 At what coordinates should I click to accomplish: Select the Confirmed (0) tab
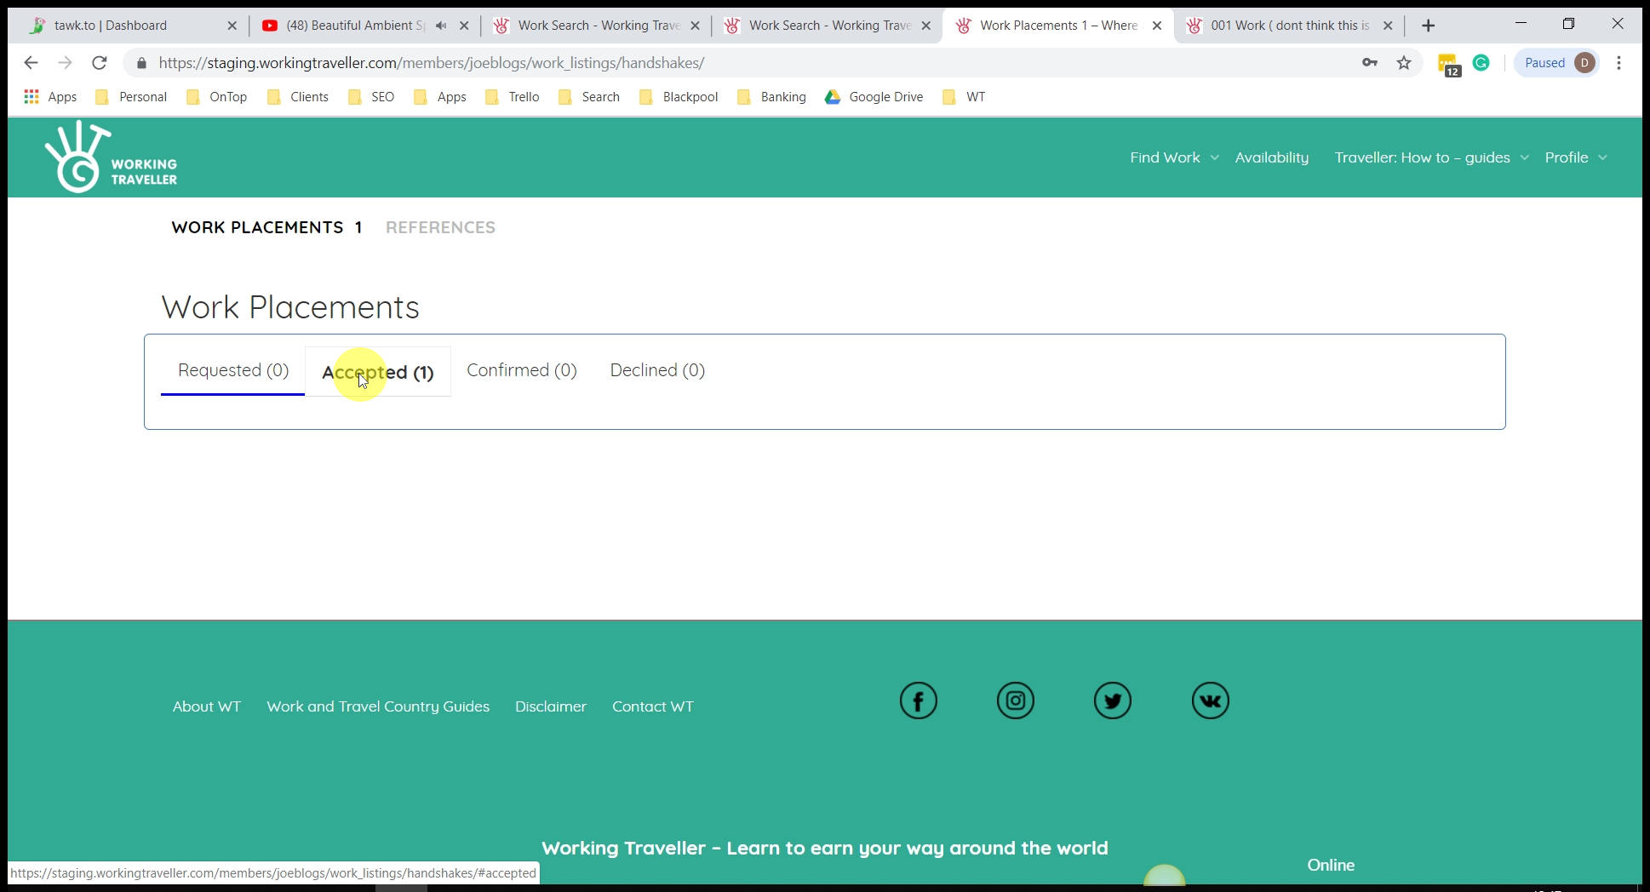point(521,370)
